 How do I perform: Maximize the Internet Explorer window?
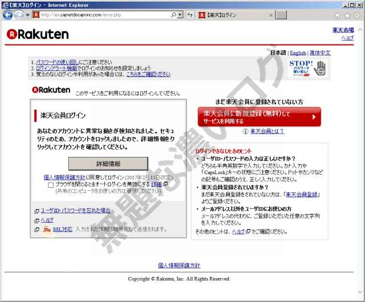pyautogui.click(x=352, y=5)
